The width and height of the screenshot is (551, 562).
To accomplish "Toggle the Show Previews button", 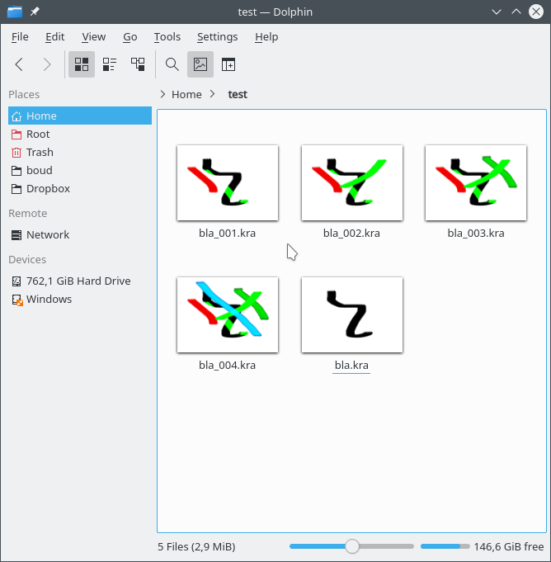I will pos(200,64).
